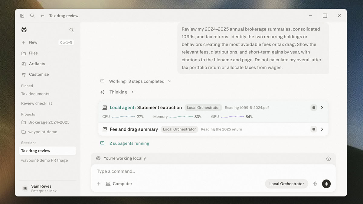363x204 pixels.
Task: Go back using the left arrow icon
Action: pos(42,16)
